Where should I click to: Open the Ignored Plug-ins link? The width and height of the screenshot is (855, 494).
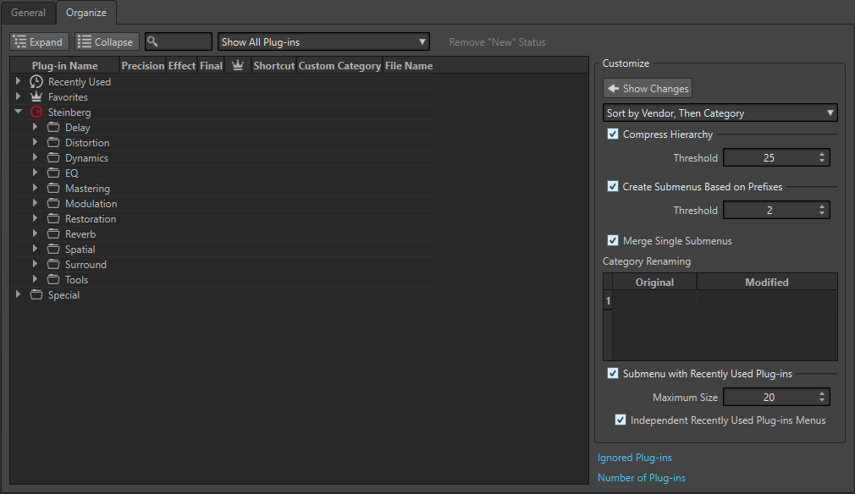(x=635, y=458)
